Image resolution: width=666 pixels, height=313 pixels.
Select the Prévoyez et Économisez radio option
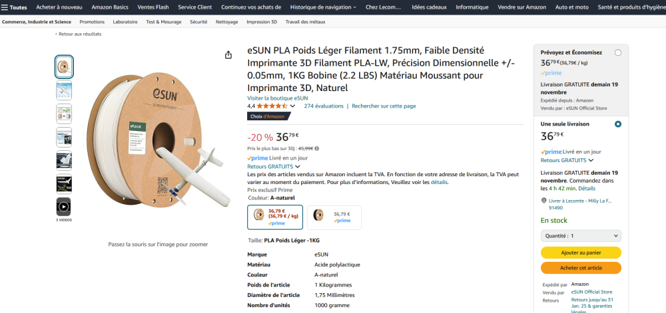tap(618, 52)
